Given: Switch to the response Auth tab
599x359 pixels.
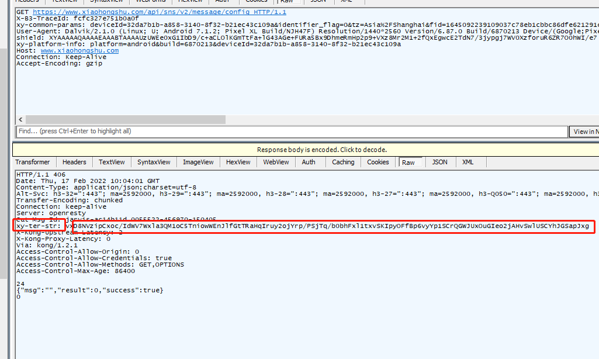Looking at the screenshot, I should click(x=309, y=162).
